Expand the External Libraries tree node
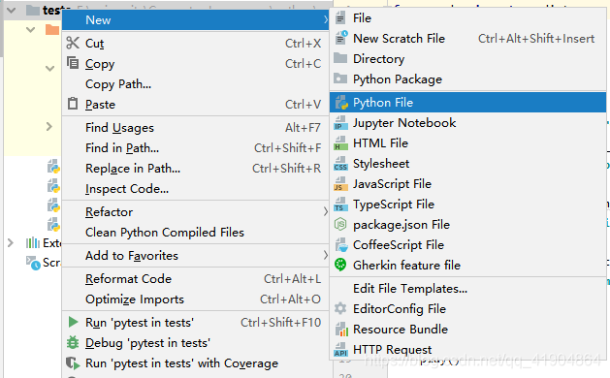Viewport: 610px width, 378px height. [11, 243]
